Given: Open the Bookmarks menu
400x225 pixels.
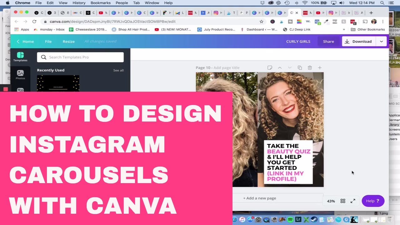Looking at the screenshot, I should pos(101,3).
